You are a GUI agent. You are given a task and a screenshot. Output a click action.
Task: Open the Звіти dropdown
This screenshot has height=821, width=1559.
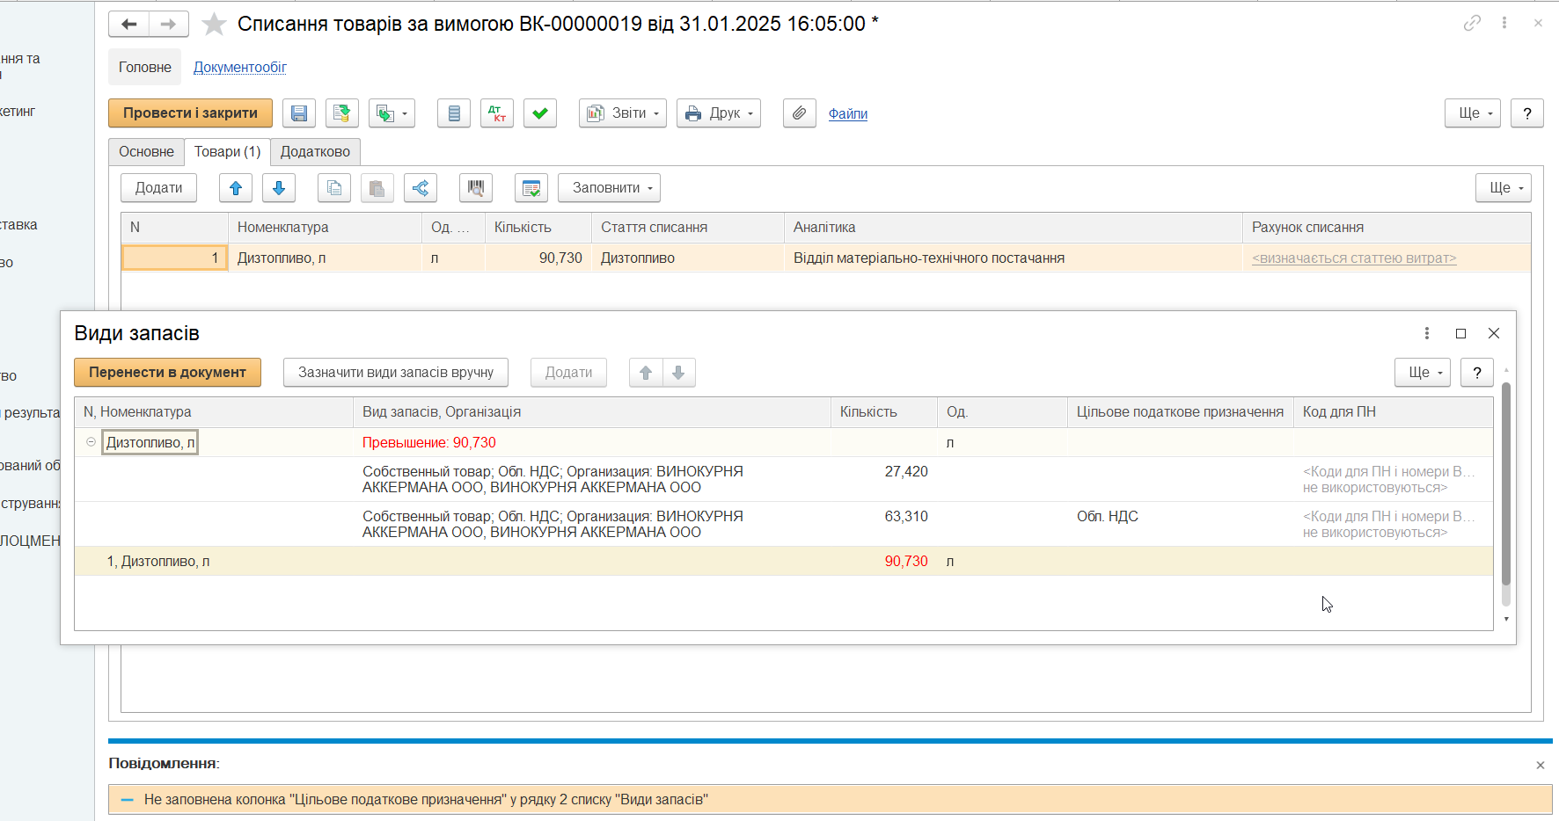(x=623, y=113)
